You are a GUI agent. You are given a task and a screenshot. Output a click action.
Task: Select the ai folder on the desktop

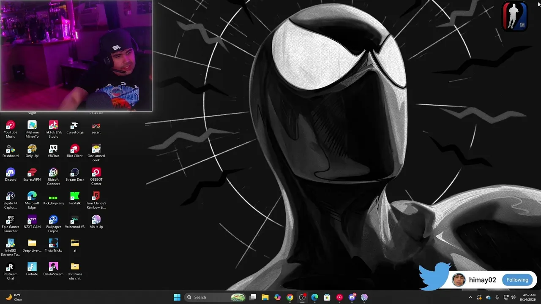click(x=75, y=246)
